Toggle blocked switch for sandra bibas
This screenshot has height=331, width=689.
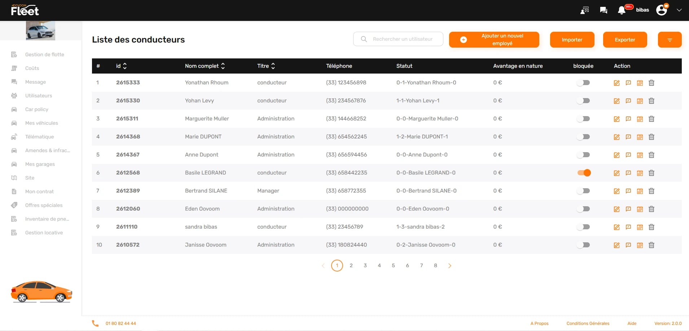[x=583, y=227]
